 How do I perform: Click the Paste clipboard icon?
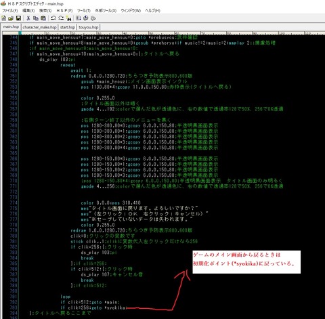pos(43,18)
